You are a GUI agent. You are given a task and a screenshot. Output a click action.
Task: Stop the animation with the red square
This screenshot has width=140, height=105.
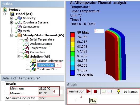(x=95, y=91)
